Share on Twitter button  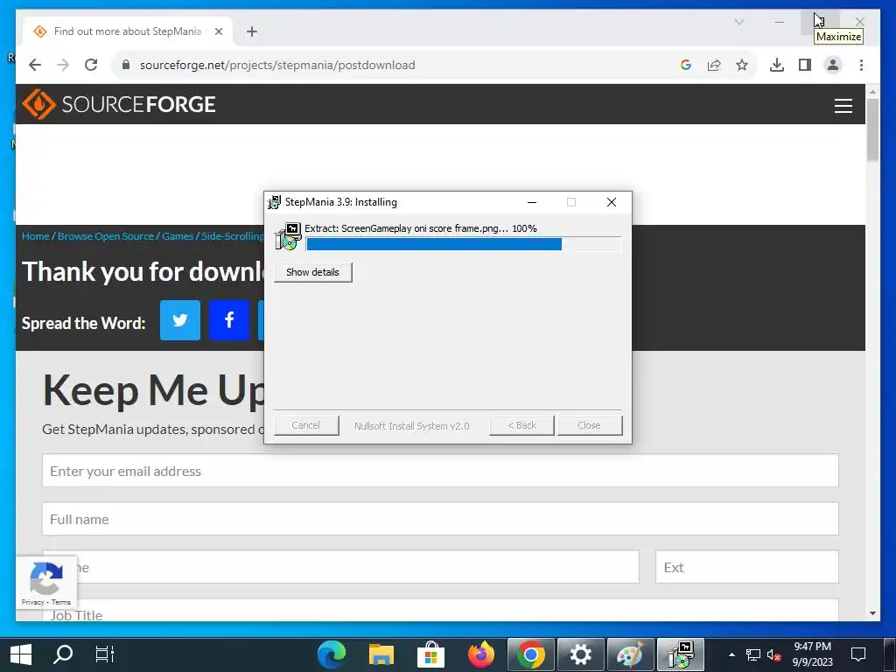pyautogui.click(x=180, y=320)
